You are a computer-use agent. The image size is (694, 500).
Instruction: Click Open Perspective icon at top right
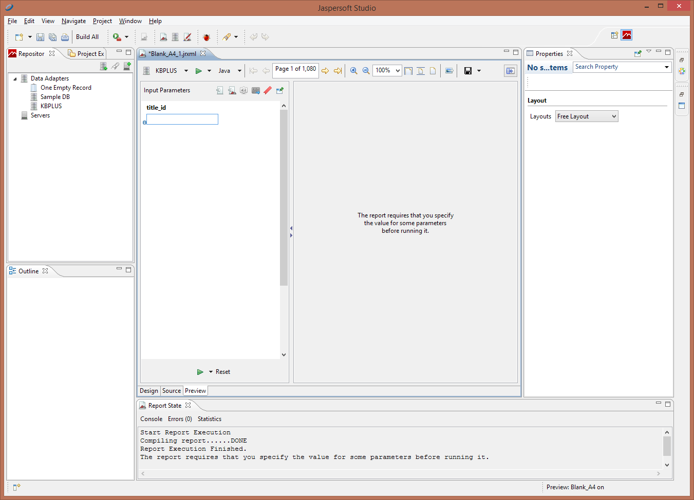(614, 35)
